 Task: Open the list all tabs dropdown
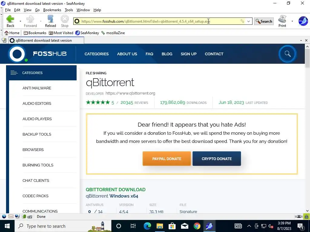(x=301, y=40)
